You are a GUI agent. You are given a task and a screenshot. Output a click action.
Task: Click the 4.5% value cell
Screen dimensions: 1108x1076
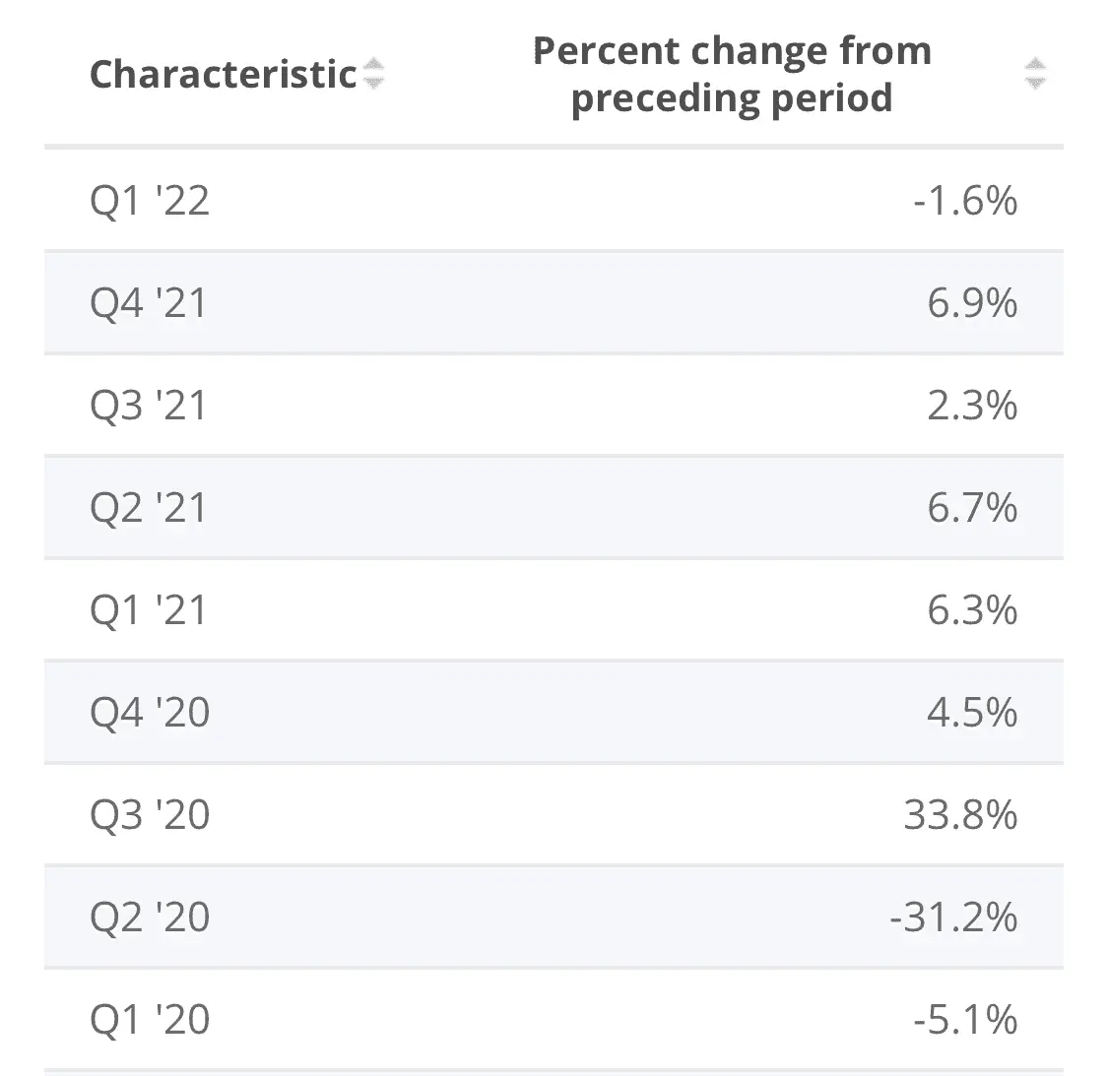tap(972, 713)
